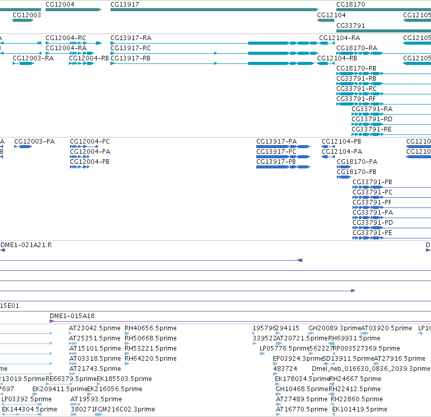Click the CG12004 gene label
This screenshot has height=417, width=431.
[x=60, y=5]
